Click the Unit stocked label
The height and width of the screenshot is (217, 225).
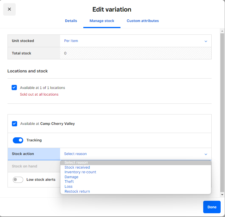(x=23, y=41)
